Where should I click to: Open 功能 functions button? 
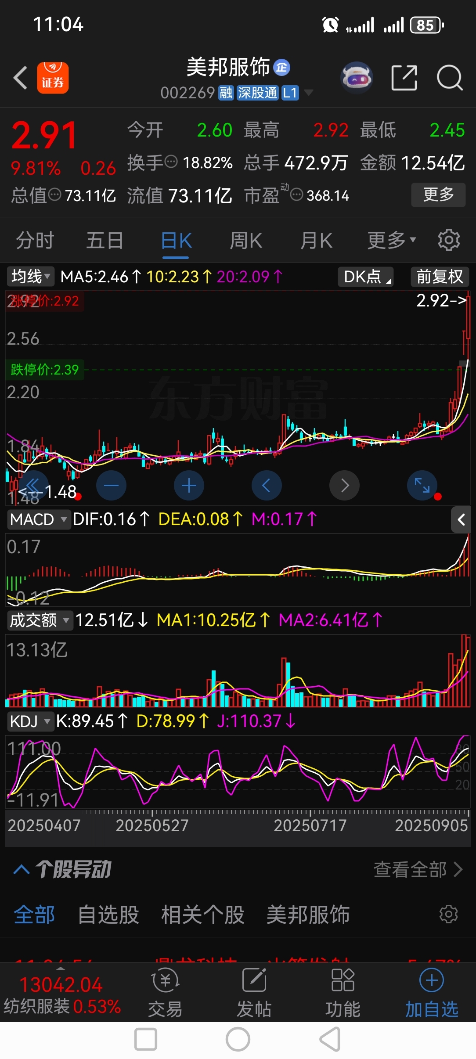(x=343, y=993)
